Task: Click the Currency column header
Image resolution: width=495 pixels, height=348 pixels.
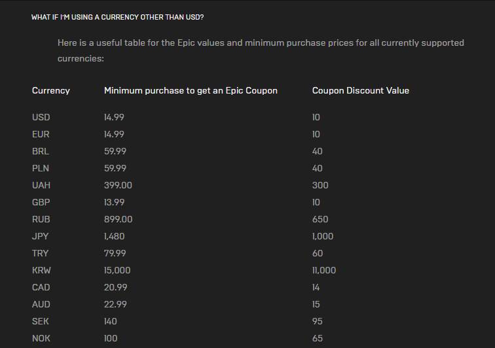Action: (x=51, y=90)
